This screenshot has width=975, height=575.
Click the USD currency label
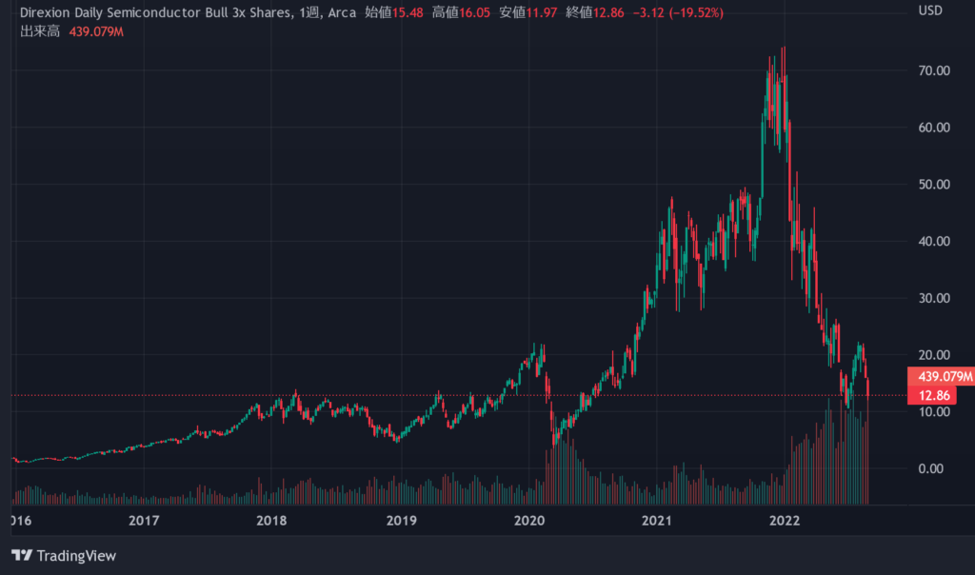930,10
